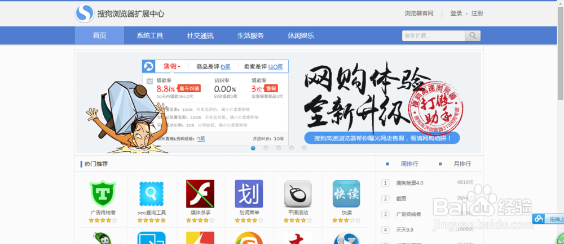Open 搜狗抢票4.0 in weekly ranking
Viewport: 564px width, 244px height.
point(409,183)
